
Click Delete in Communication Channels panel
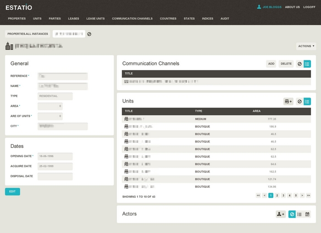[x=286, y=64]
